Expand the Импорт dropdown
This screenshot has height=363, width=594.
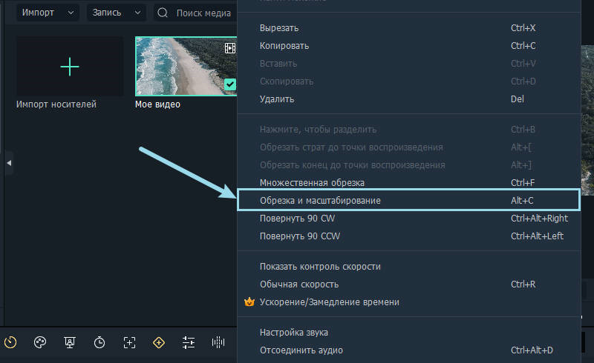tap(48, 13)
